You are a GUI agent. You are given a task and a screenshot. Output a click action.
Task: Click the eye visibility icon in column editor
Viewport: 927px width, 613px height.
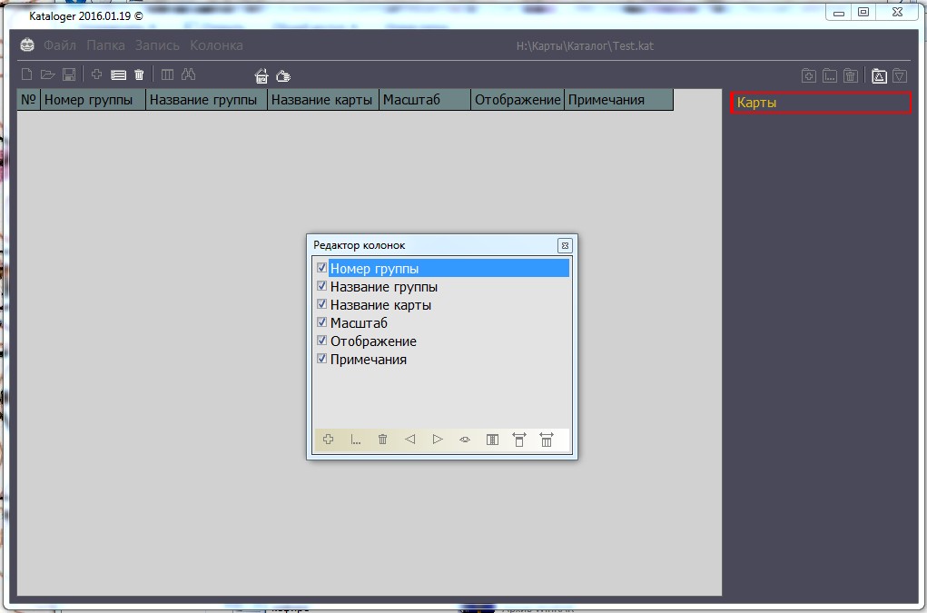465,440
